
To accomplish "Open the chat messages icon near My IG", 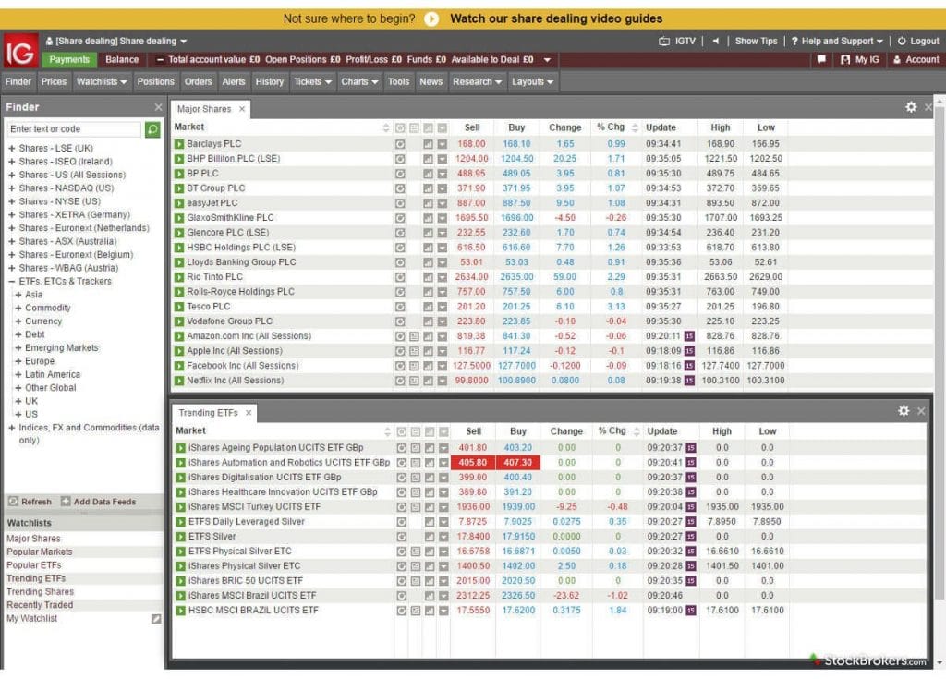I will tap(821, 60).
